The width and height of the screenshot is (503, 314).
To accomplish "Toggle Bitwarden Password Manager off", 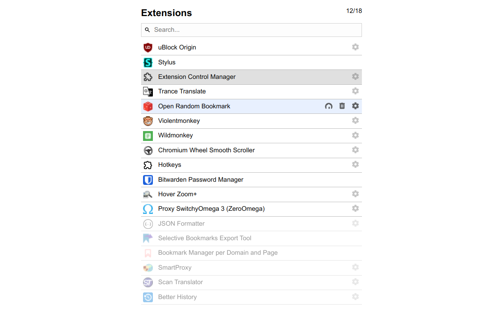I will coord(201,180).
